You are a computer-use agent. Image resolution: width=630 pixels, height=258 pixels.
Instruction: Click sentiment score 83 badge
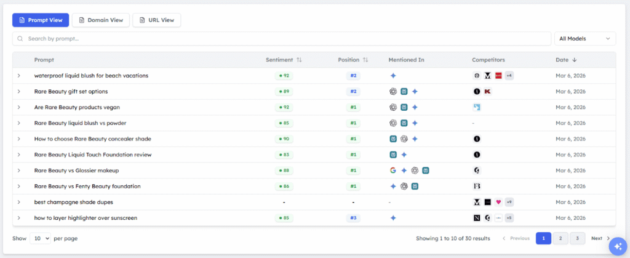click(284, 155)
